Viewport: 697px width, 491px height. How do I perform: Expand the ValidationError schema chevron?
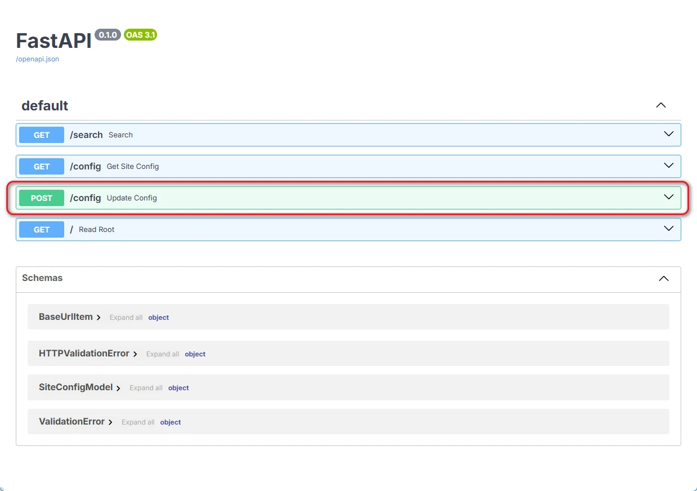tap(110, 422)
